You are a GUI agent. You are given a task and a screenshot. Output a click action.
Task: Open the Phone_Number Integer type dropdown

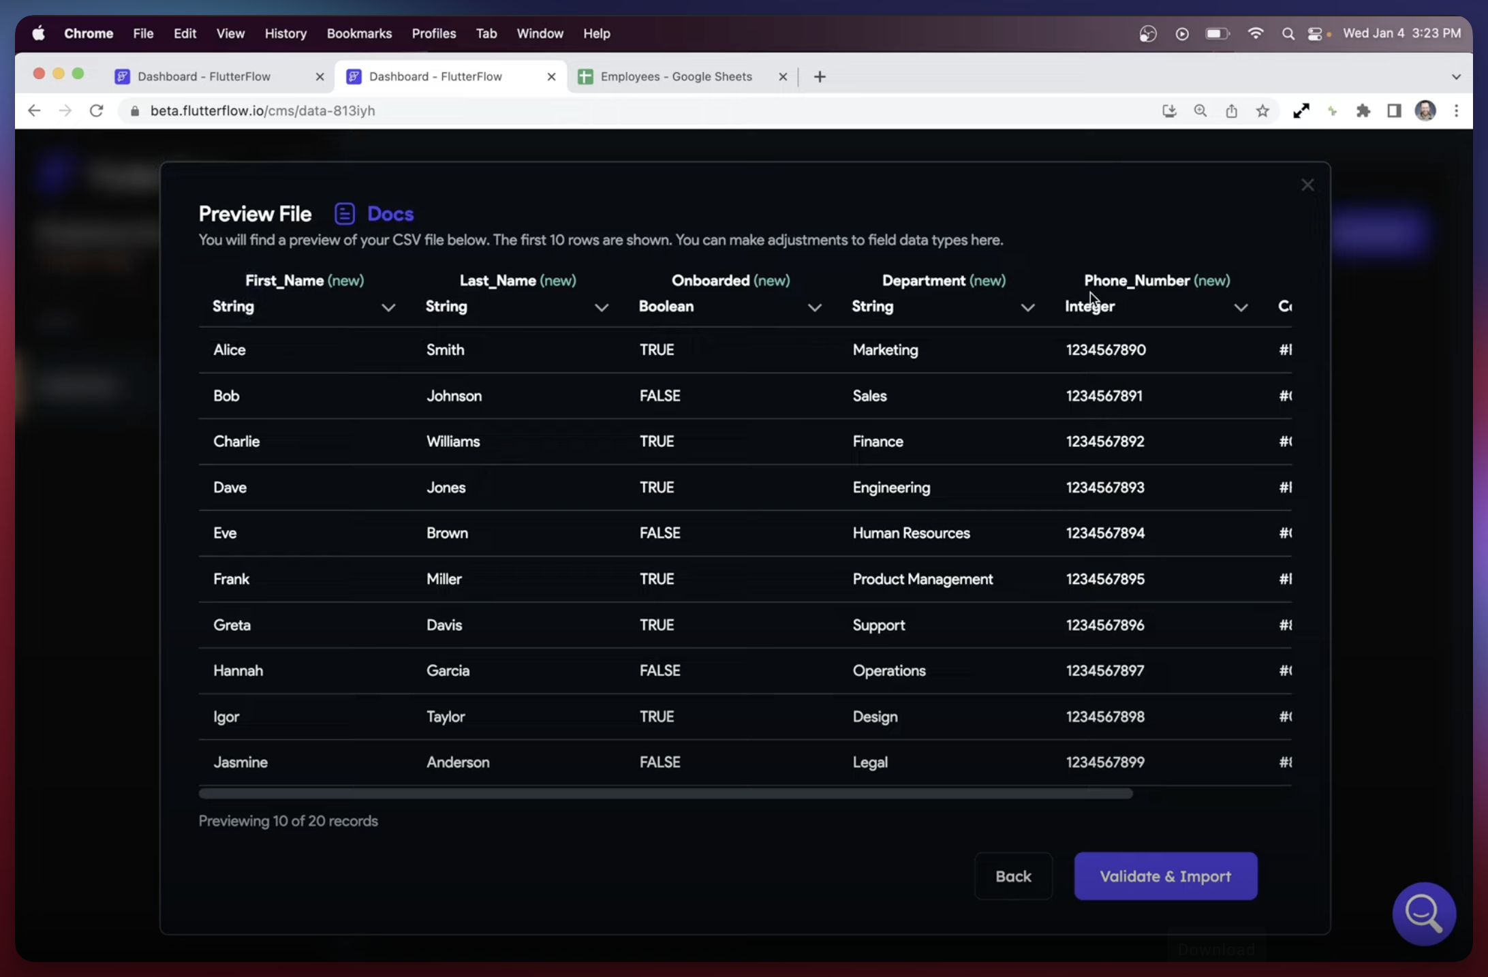1241,307
